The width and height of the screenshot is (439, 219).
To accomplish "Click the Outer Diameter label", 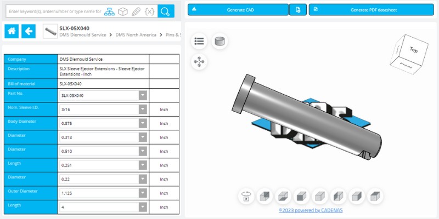I will click(22, 191).
